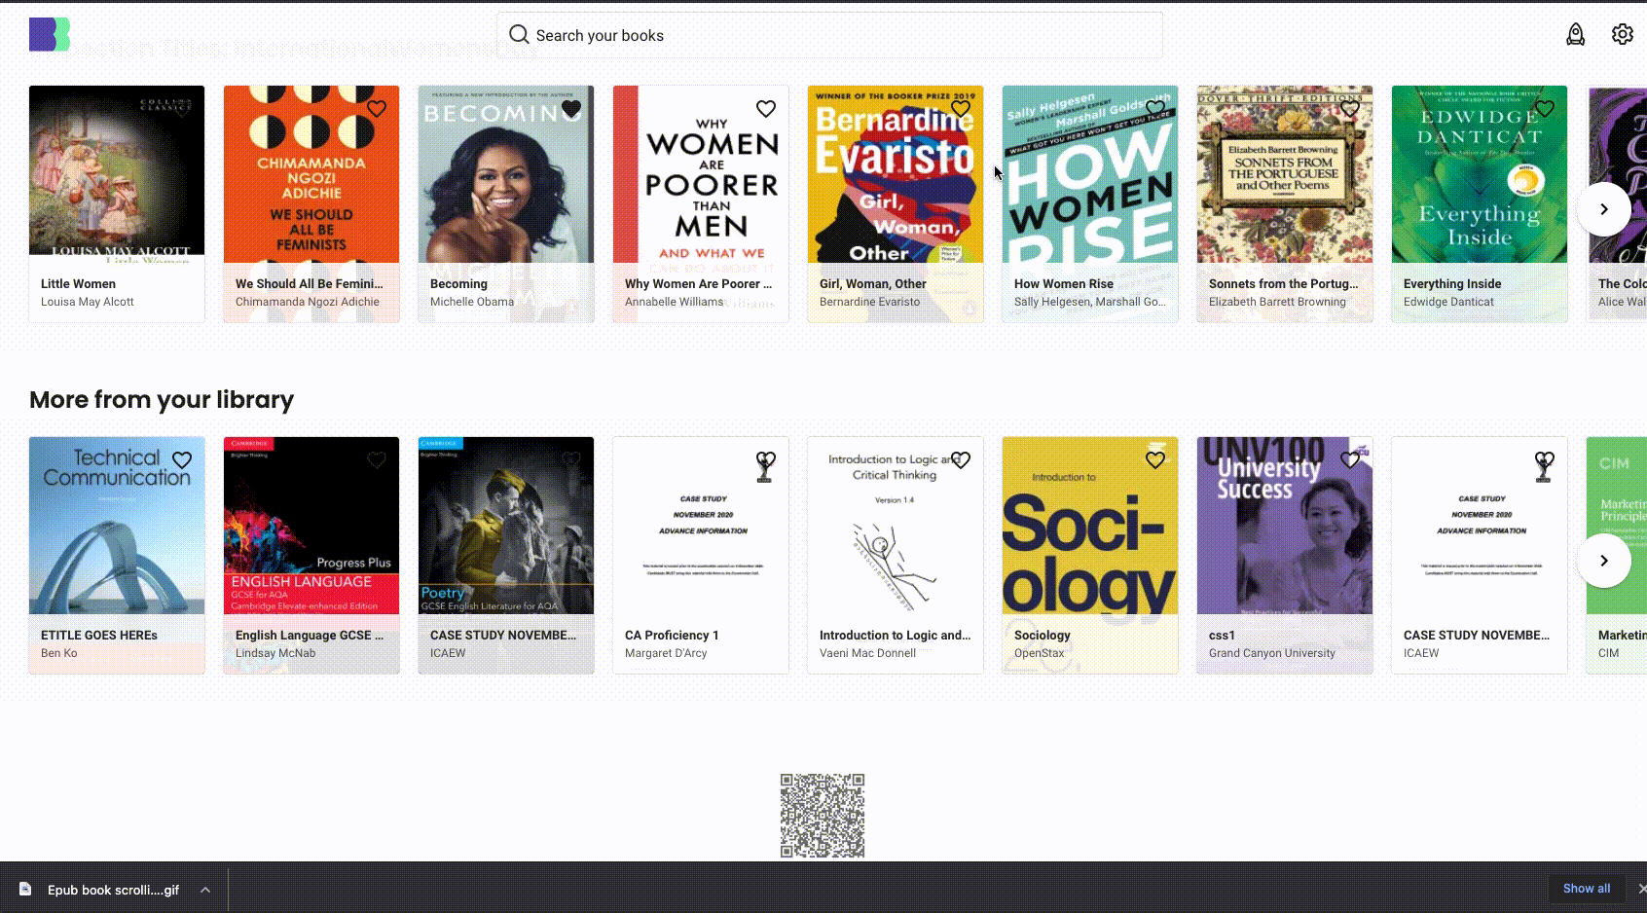Click author Grand Canyon University
Image resolution: width=1647 pixels, height=913 pixels.
click(1272, 653)
